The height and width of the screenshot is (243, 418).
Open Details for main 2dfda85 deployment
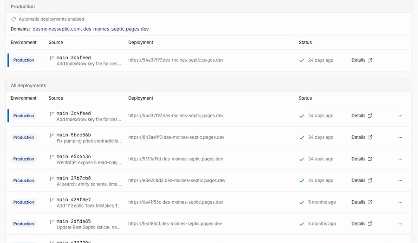point(361,224)
